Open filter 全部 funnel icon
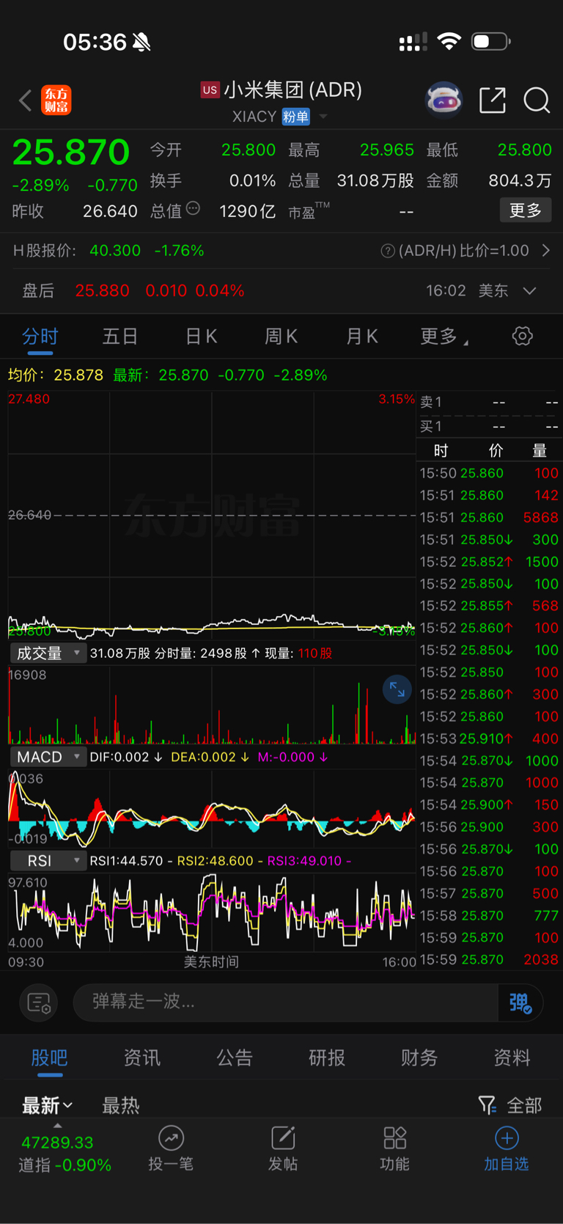 pos(487,1105)
